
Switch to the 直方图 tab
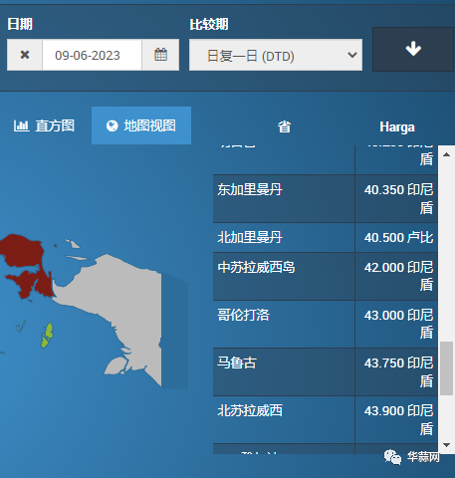(x=44, y=125)
